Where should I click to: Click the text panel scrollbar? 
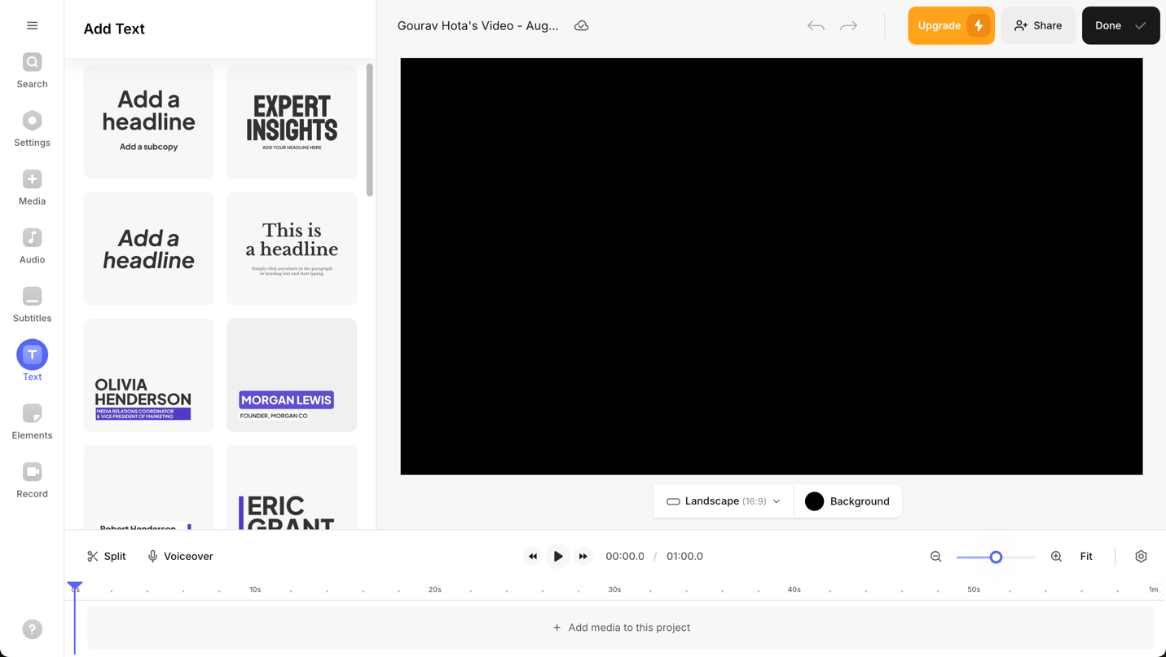[x=369, y=130]
